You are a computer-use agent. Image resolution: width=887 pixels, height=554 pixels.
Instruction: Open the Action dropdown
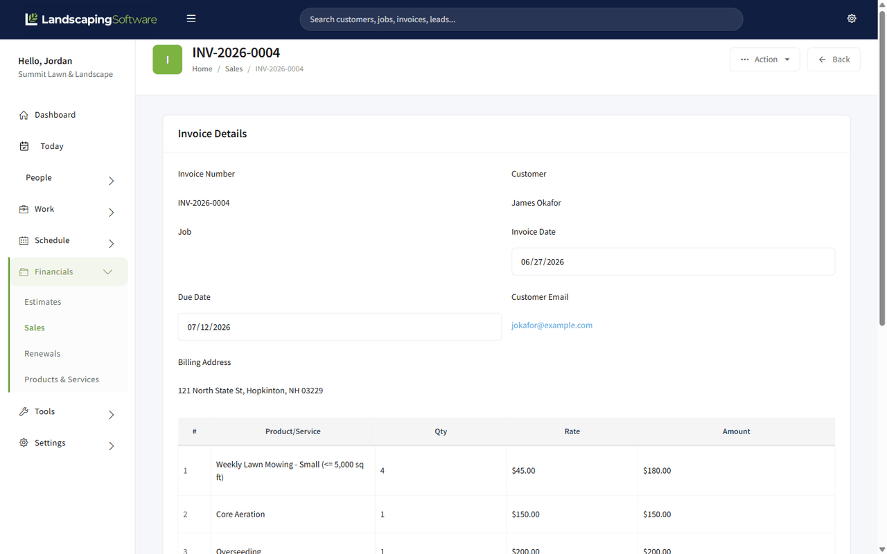(765, 60)
